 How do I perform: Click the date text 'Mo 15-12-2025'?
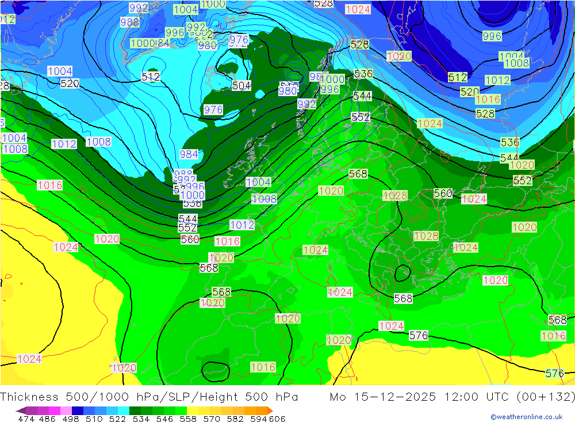(383, 397)
